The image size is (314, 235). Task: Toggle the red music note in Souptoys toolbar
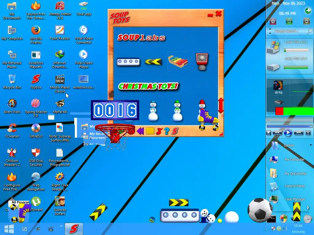point(159,131)
